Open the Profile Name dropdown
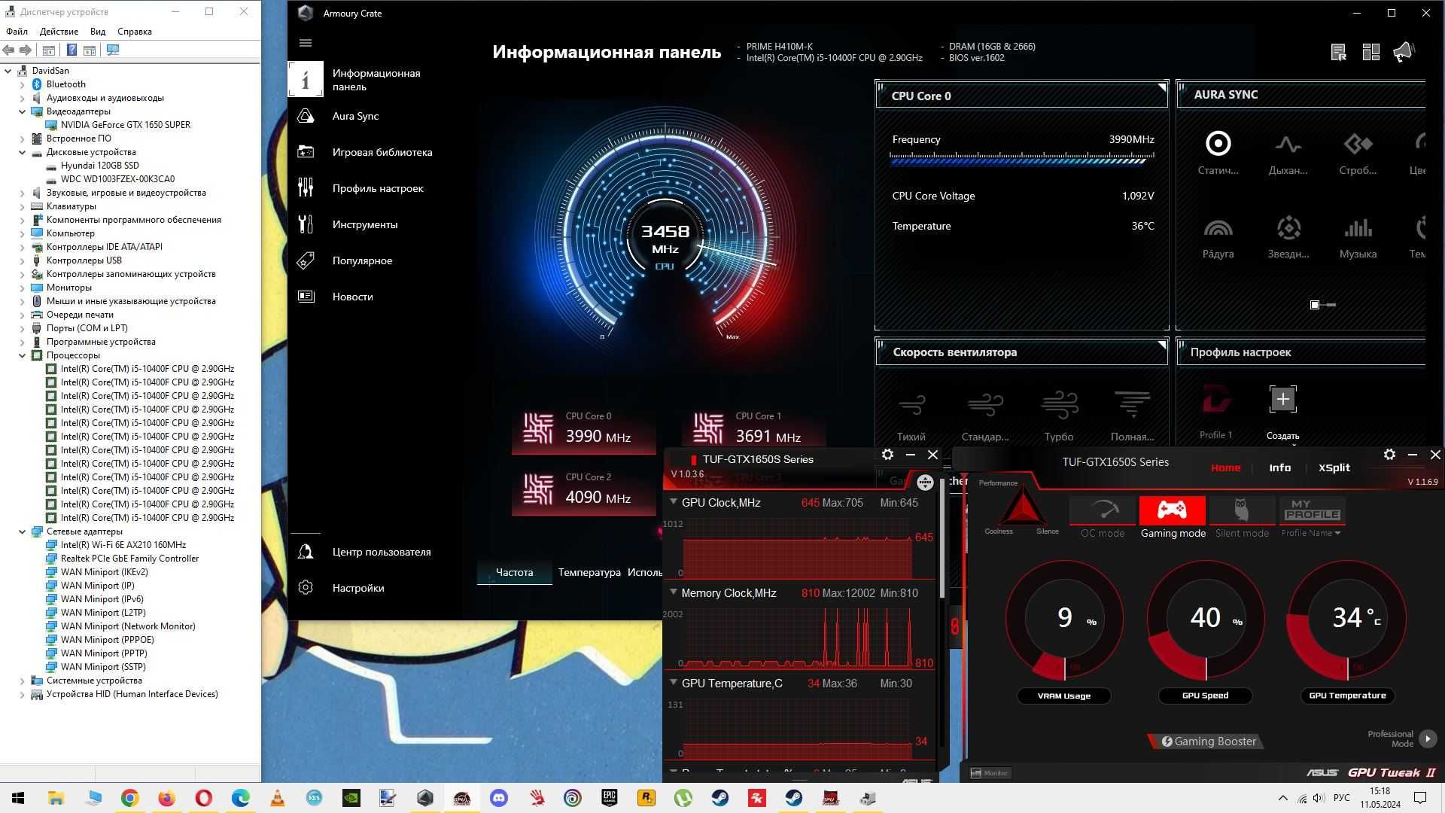Image resolution: width=1445 pixels, height=813 pixels. (x=1311, y=533)
